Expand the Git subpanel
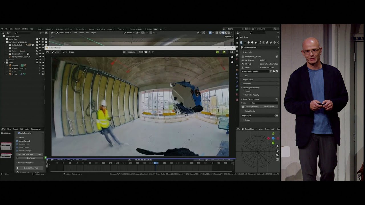 coord(246,76)
